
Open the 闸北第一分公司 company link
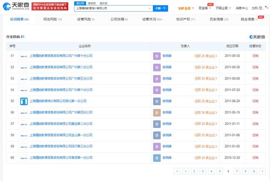[58, 101]
